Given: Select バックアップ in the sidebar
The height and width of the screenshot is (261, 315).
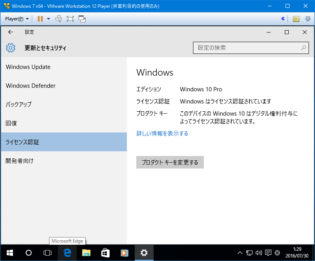Looking at the screenshot, I should click(64, 105).
